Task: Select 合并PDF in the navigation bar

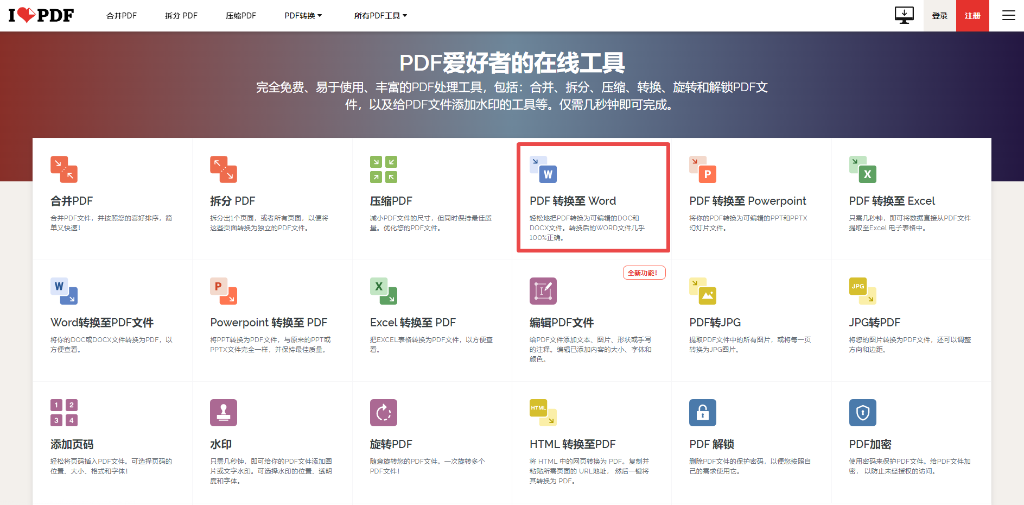Action: tap(122, 15)
